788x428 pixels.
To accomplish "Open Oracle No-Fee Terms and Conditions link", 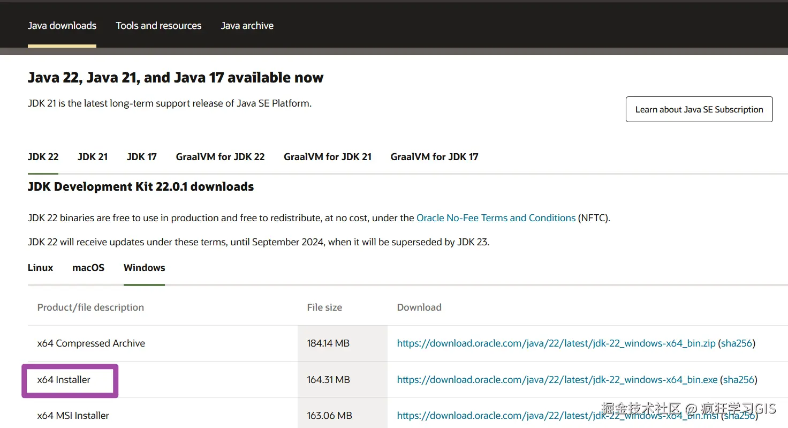I will coord(496,218).
